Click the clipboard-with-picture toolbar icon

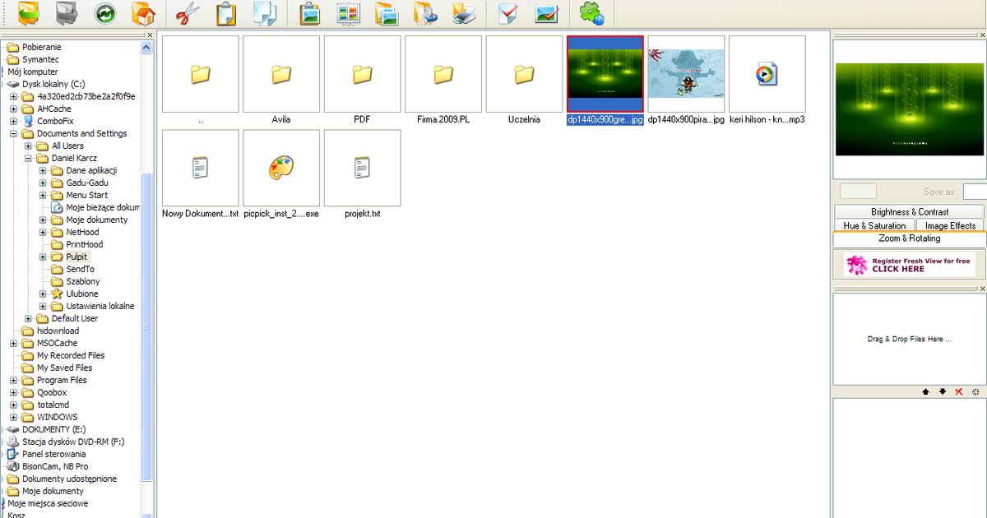pyautogui.click(x=310, y=13)
